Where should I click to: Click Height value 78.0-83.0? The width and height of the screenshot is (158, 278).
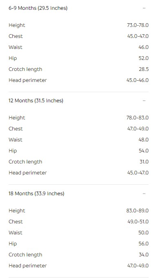[138, 118]
